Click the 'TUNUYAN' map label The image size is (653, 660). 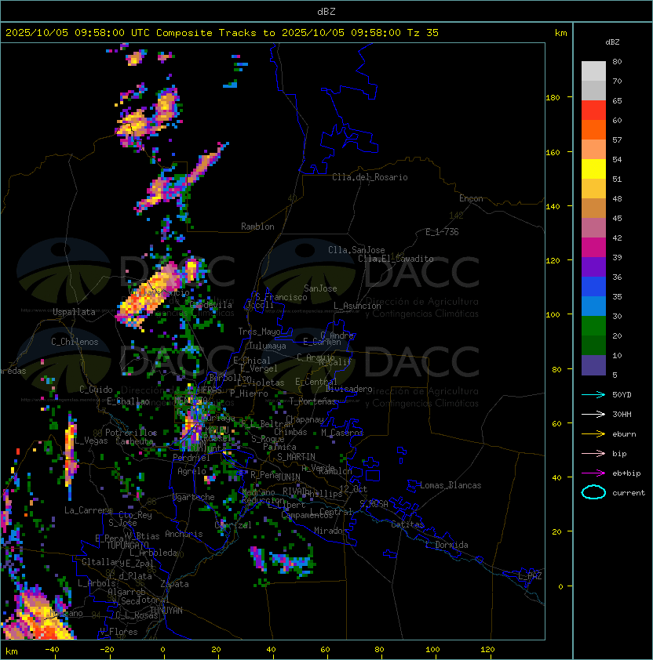tap(166, 611)
